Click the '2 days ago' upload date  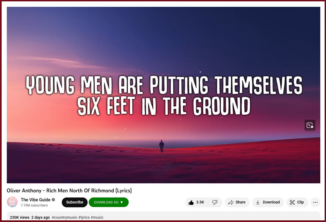click(41, 217)
